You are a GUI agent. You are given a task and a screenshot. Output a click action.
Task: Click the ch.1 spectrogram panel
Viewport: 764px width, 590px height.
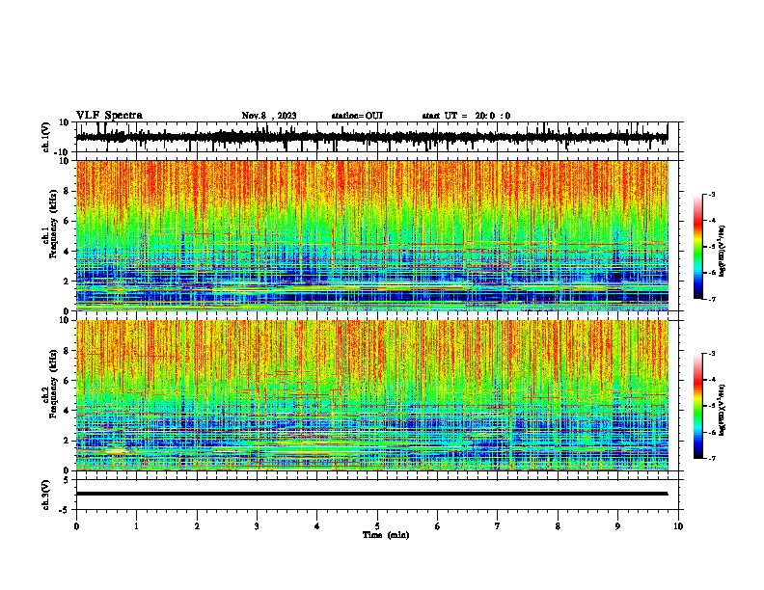coord(372,235)
